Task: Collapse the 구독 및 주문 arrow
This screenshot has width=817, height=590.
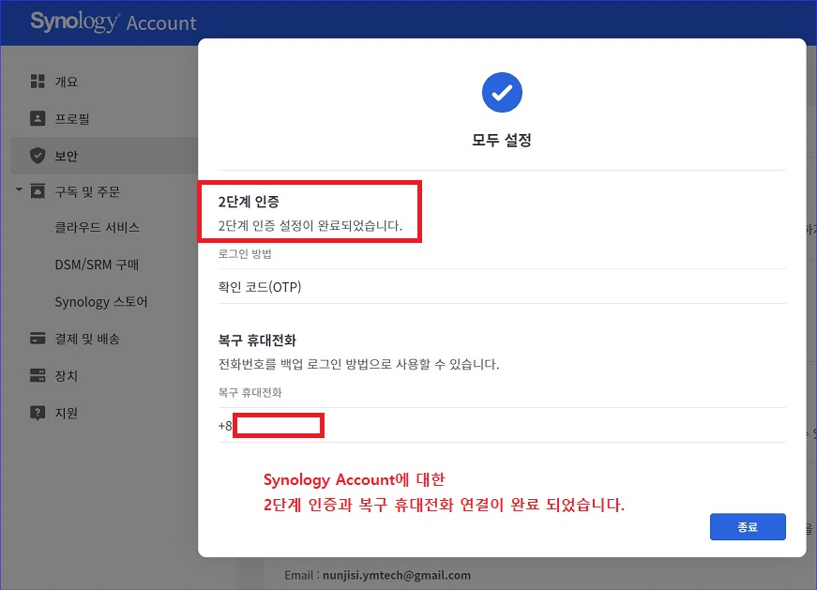Action: (20, 189)
